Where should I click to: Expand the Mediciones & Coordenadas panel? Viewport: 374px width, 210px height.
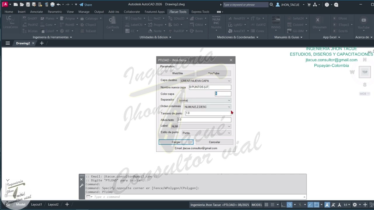tap(238, 37)
